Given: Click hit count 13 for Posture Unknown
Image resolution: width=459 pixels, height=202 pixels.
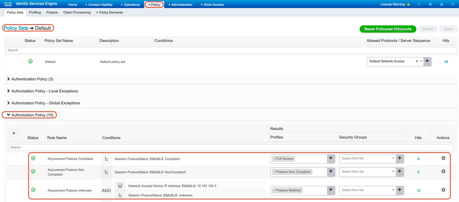Looking at the screenshot, I should coord(418,191).
